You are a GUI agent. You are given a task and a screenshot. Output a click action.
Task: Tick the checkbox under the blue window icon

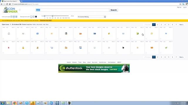(x=75, y=53)
